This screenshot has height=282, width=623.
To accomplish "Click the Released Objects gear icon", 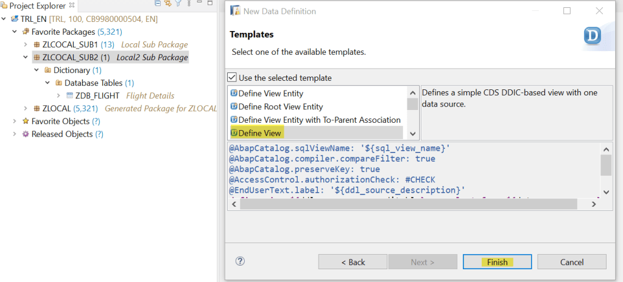I will [26, 134].
